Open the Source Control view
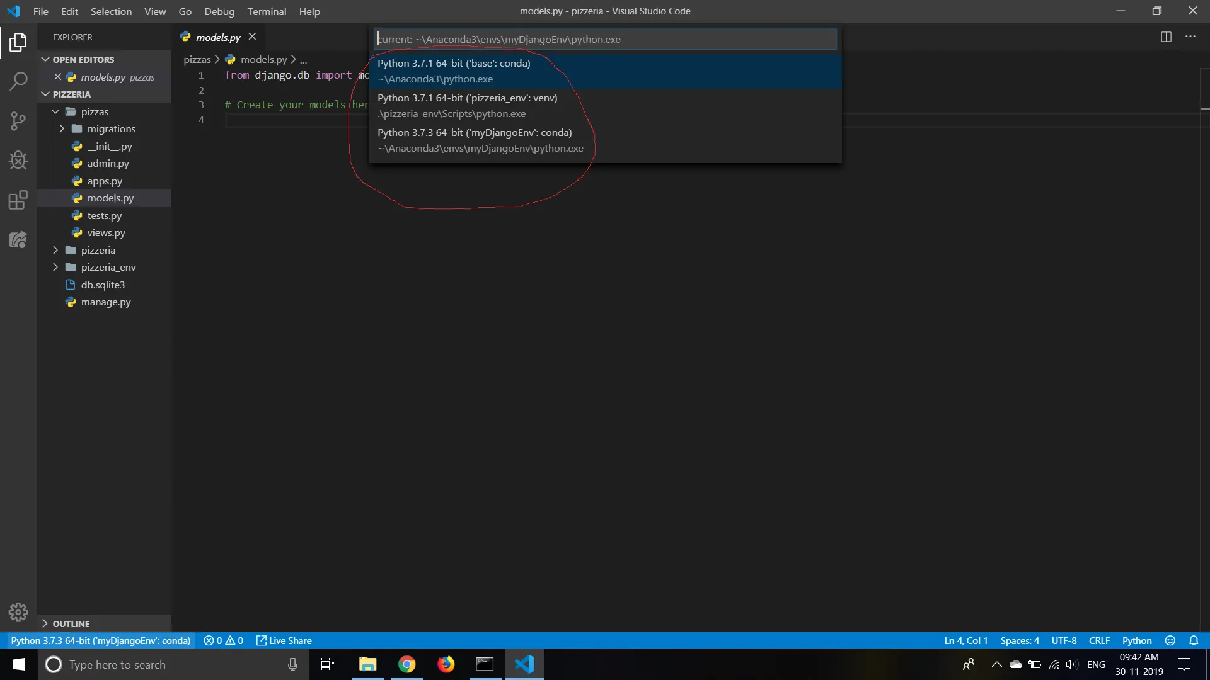This screenshot has height=680, width=1210. pyautogui.click(x=18, y=120)
